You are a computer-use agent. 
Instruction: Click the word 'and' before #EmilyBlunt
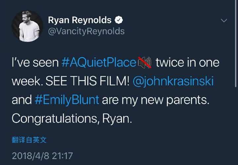coord(22,100)
